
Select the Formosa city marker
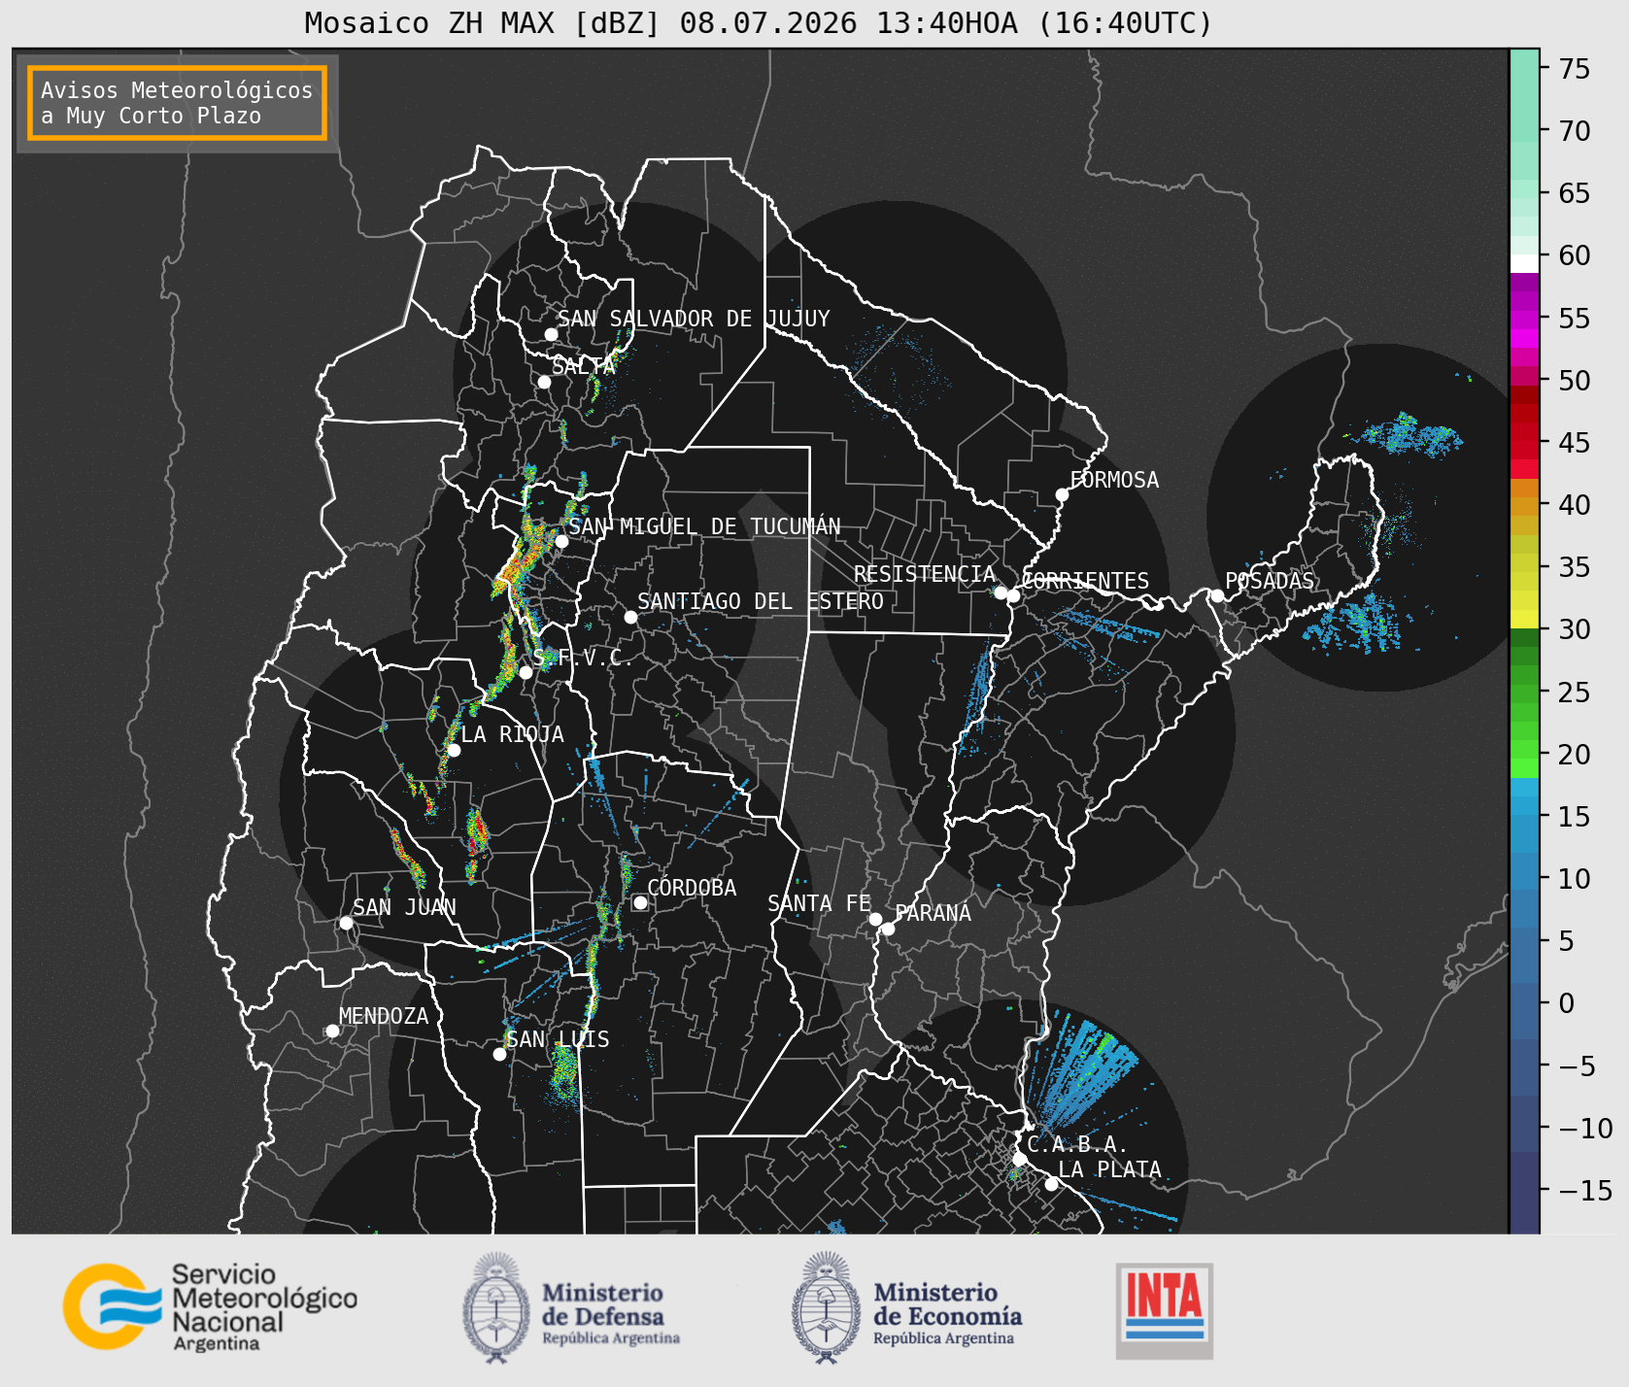click(x=1062, y=494)
